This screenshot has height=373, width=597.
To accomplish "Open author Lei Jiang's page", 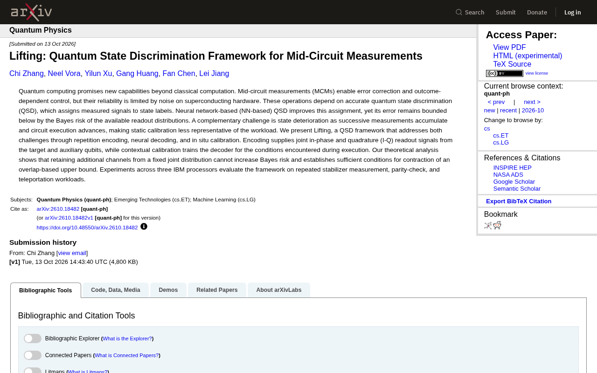I will (214, 74).
